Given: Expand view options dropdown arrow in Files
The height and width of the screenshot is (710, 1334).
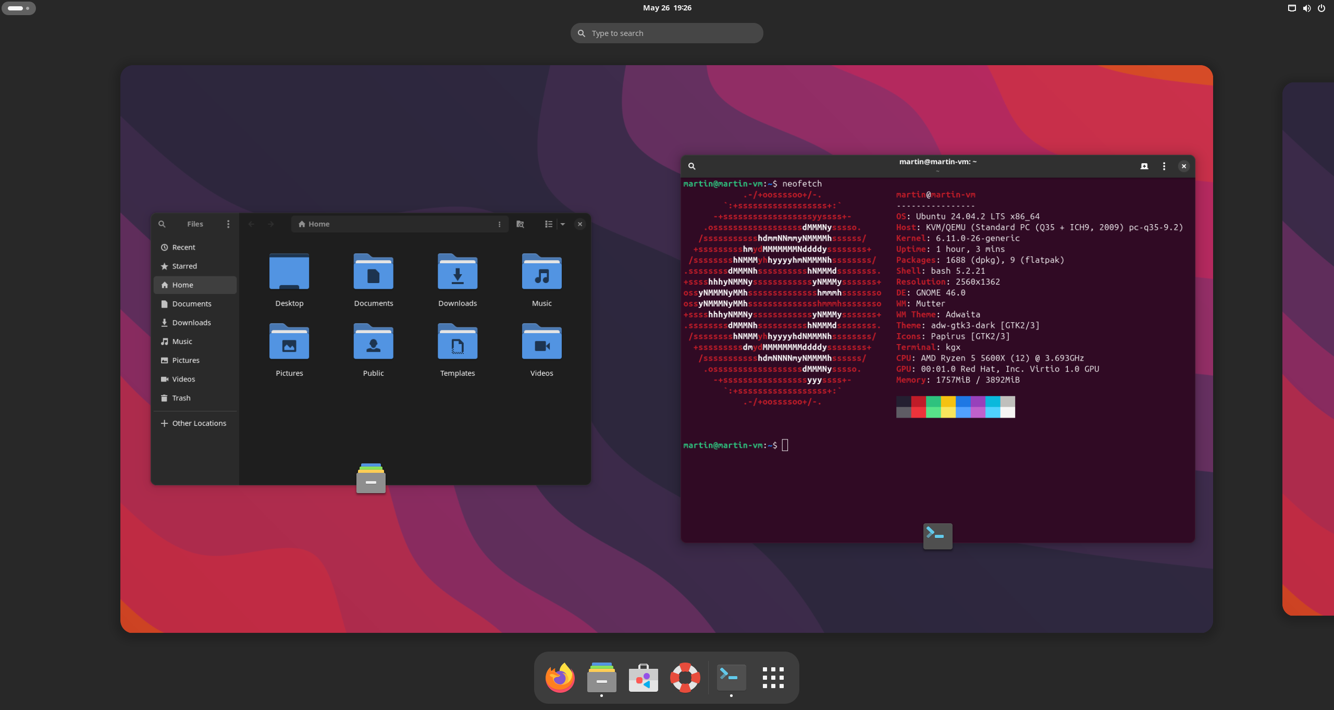Looking at the screenshot, I should tap(563, 224).
